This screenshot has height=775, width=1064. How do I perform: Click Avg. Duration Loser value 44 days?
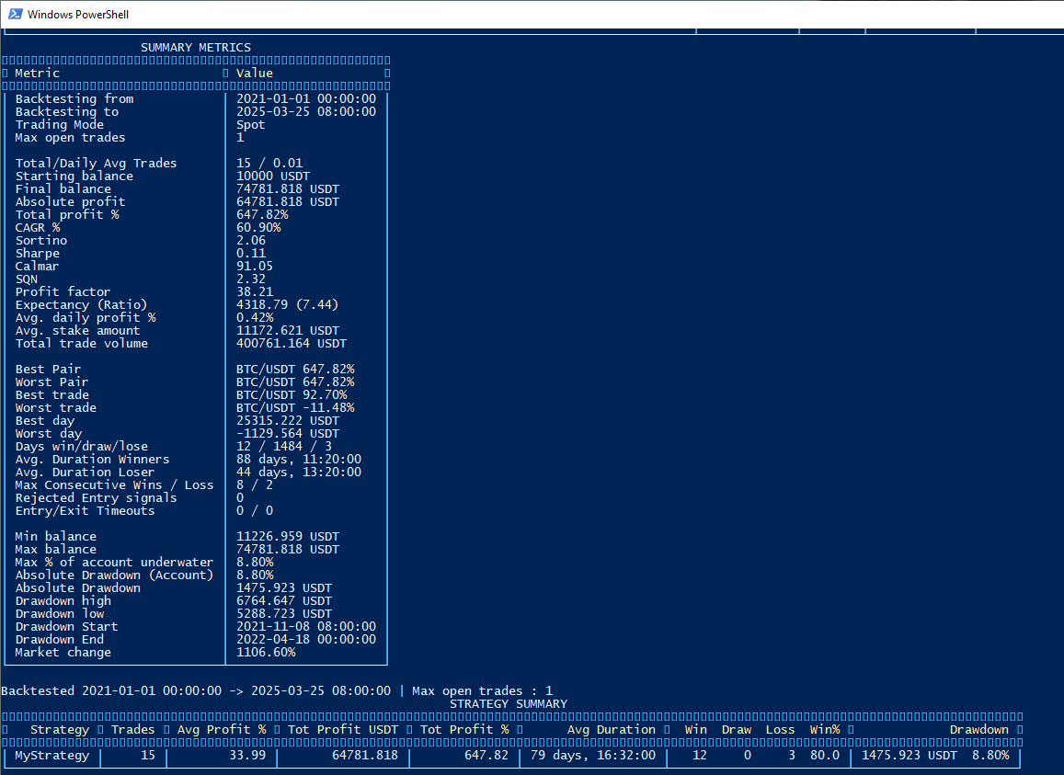299,473
